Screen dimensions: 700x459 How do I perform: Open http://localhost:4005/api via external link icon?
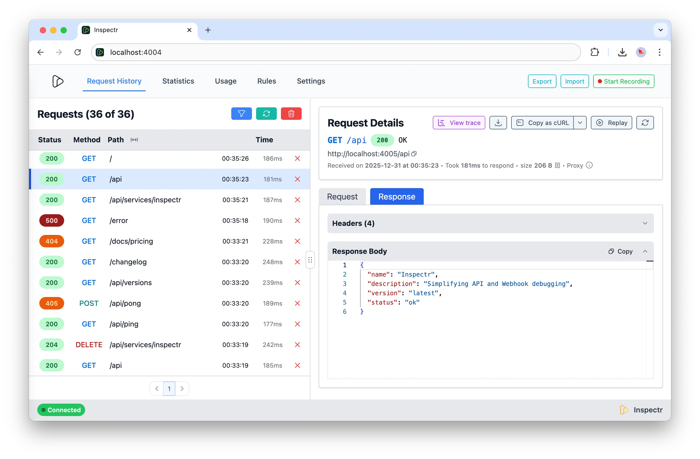coord(414,154)
